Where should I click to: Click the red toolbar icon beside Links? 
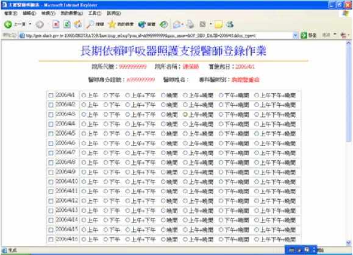pos(343,35)
